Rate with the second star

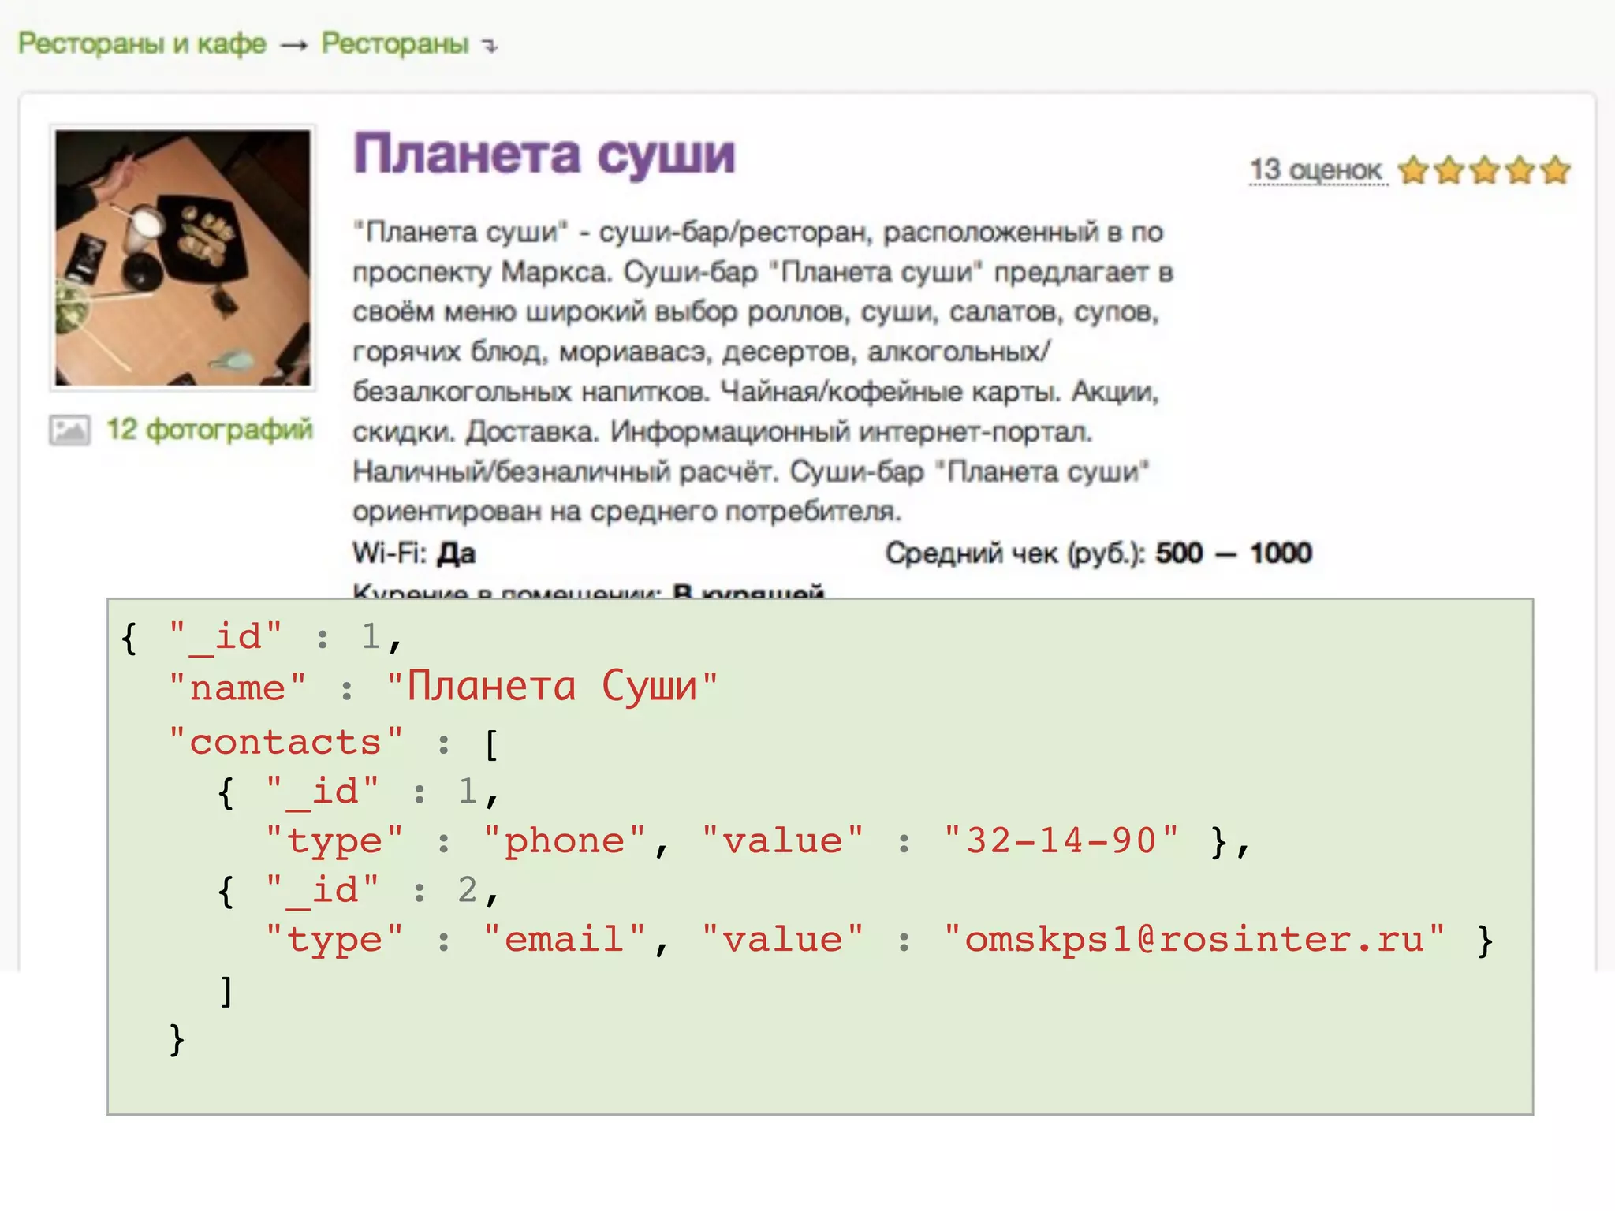pyautogui.click(x=1449, y=170)
